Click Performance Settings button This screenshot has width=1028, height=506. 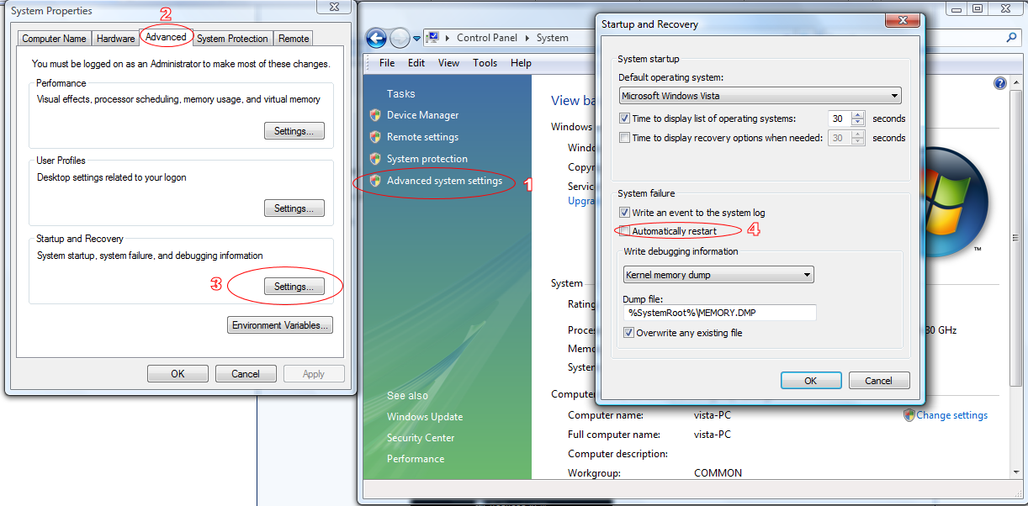[x=294, y=131]
